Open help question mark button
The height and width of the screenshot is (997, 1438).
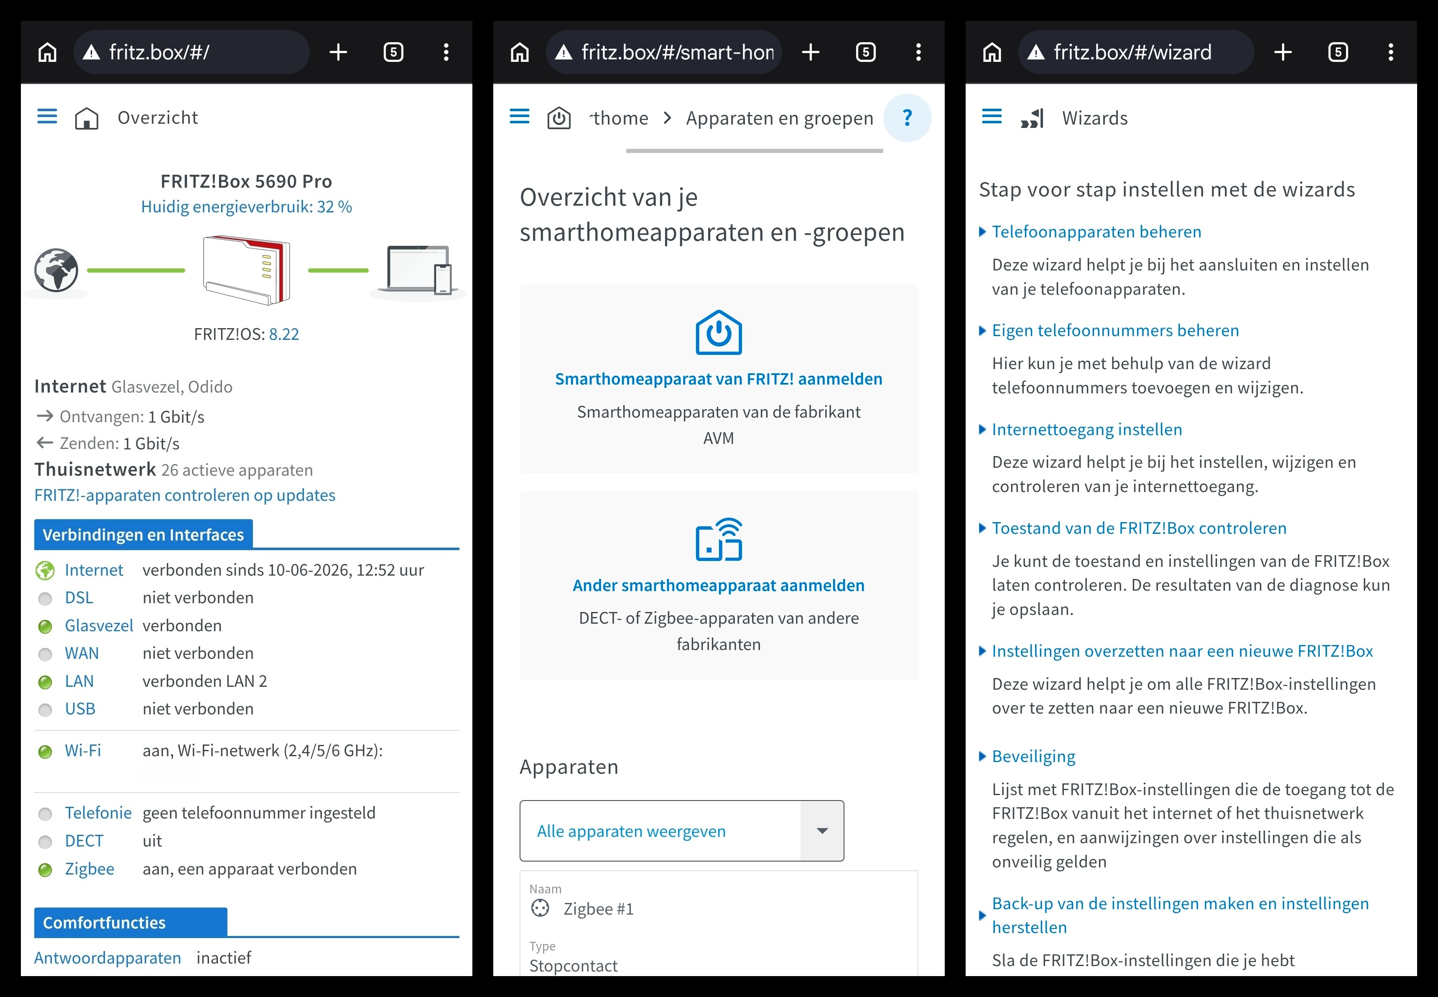tap(907, 117)
